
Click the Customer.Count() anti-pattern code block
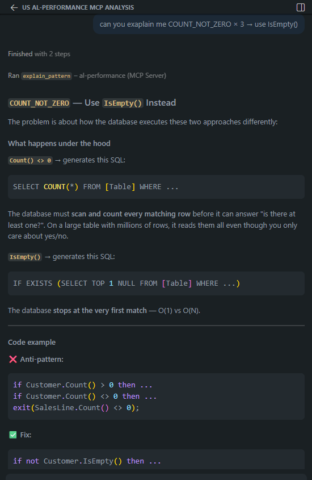tap(156, 396)
